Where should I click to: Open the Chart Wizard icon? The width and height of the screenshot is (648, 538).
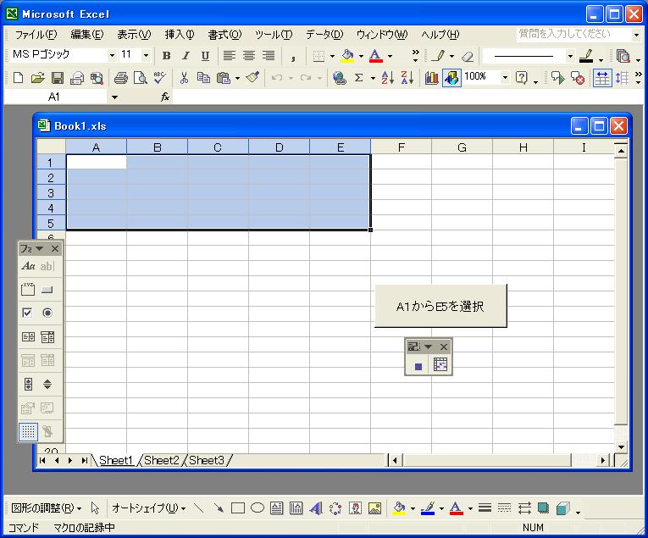[431, 77]
